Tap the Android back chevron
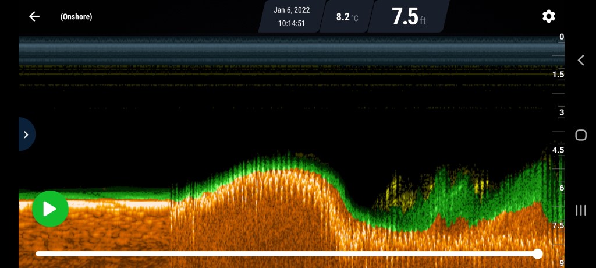 click(x=580, y=60)
